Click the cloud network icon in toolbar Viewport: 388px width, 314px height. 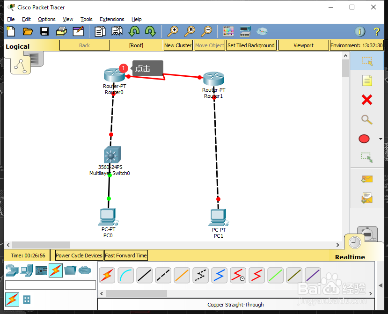[x=262, y=31]
